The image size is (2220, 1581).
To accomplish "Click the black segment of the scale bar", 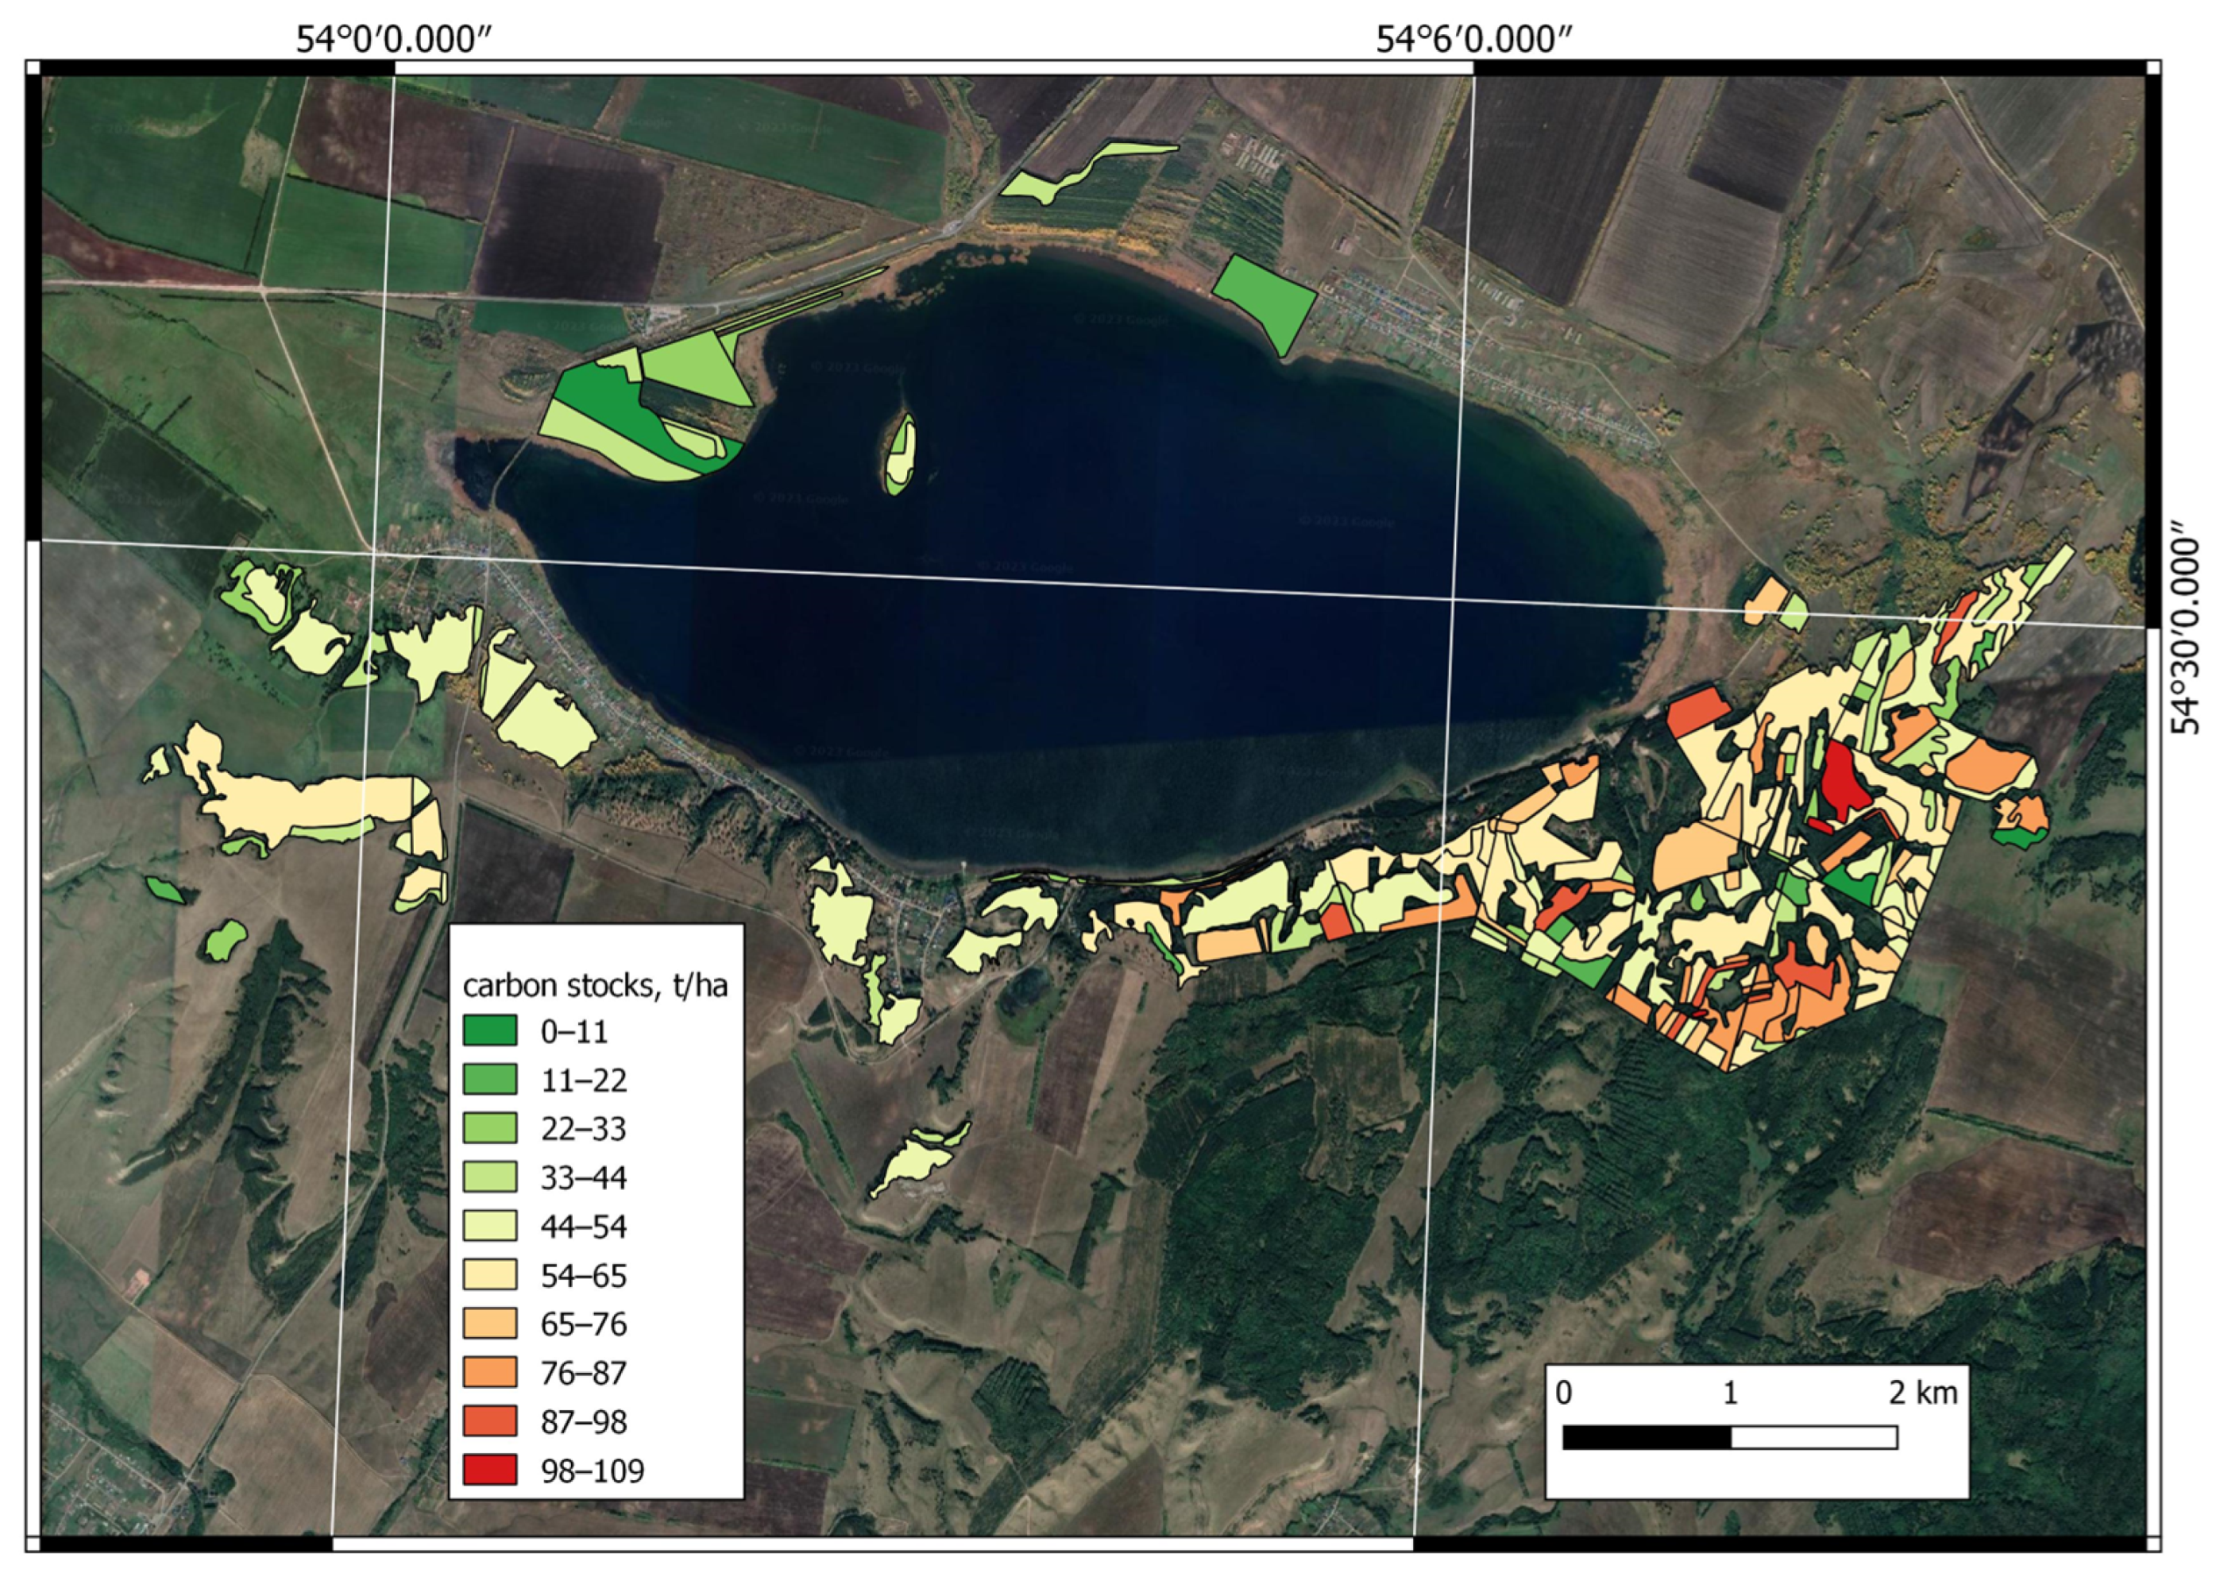I will pos(1646,1437).
